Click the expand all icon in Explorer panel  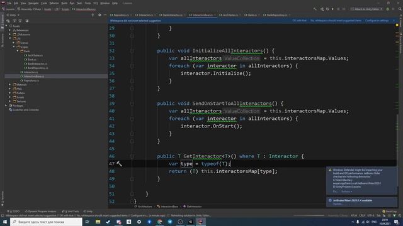[x=14, y=21]
